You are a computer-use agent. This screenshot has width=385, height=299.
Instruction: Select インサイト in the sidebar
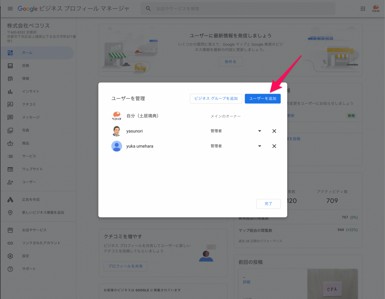31,92
